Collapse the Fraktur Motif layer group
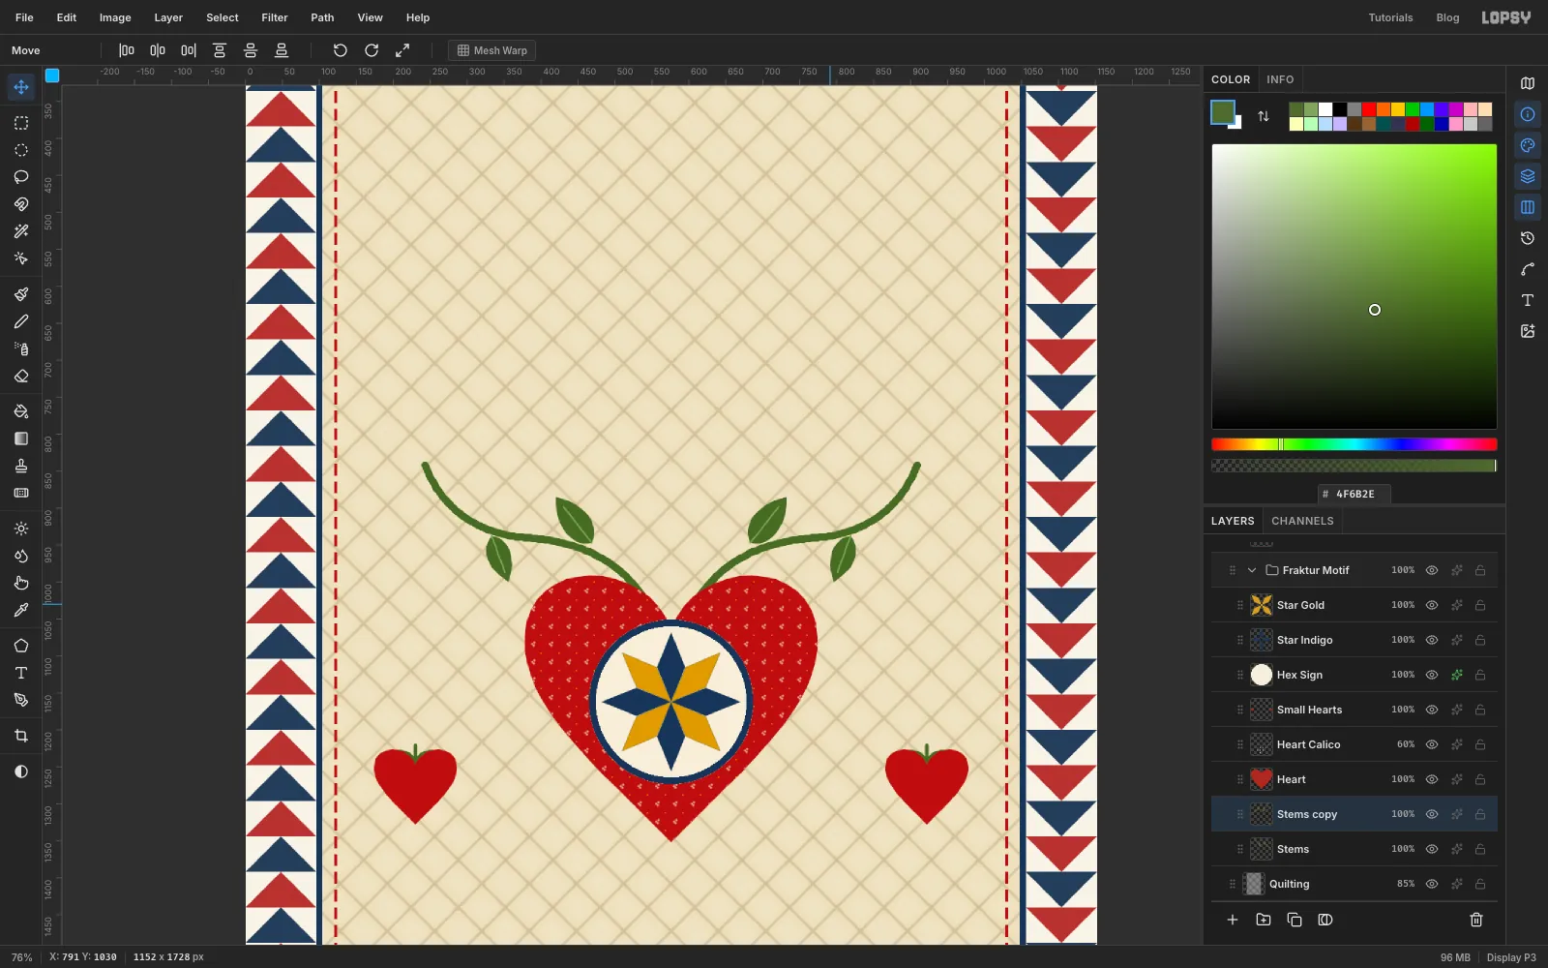Viewport: 1548px width, 968px height. pyautogui.click(x=1252, y=570)
